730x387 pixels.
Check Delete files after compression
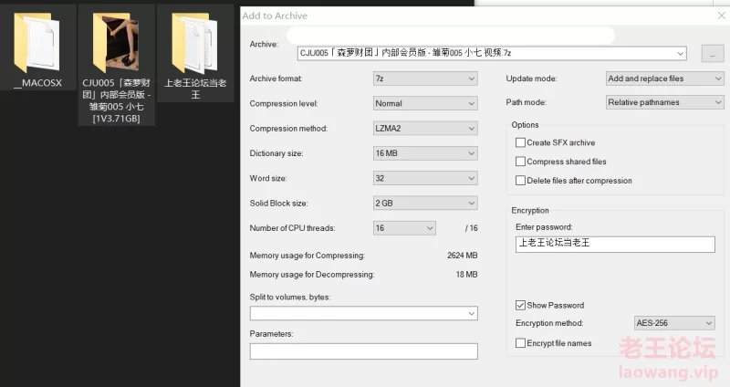pos(521,181)
